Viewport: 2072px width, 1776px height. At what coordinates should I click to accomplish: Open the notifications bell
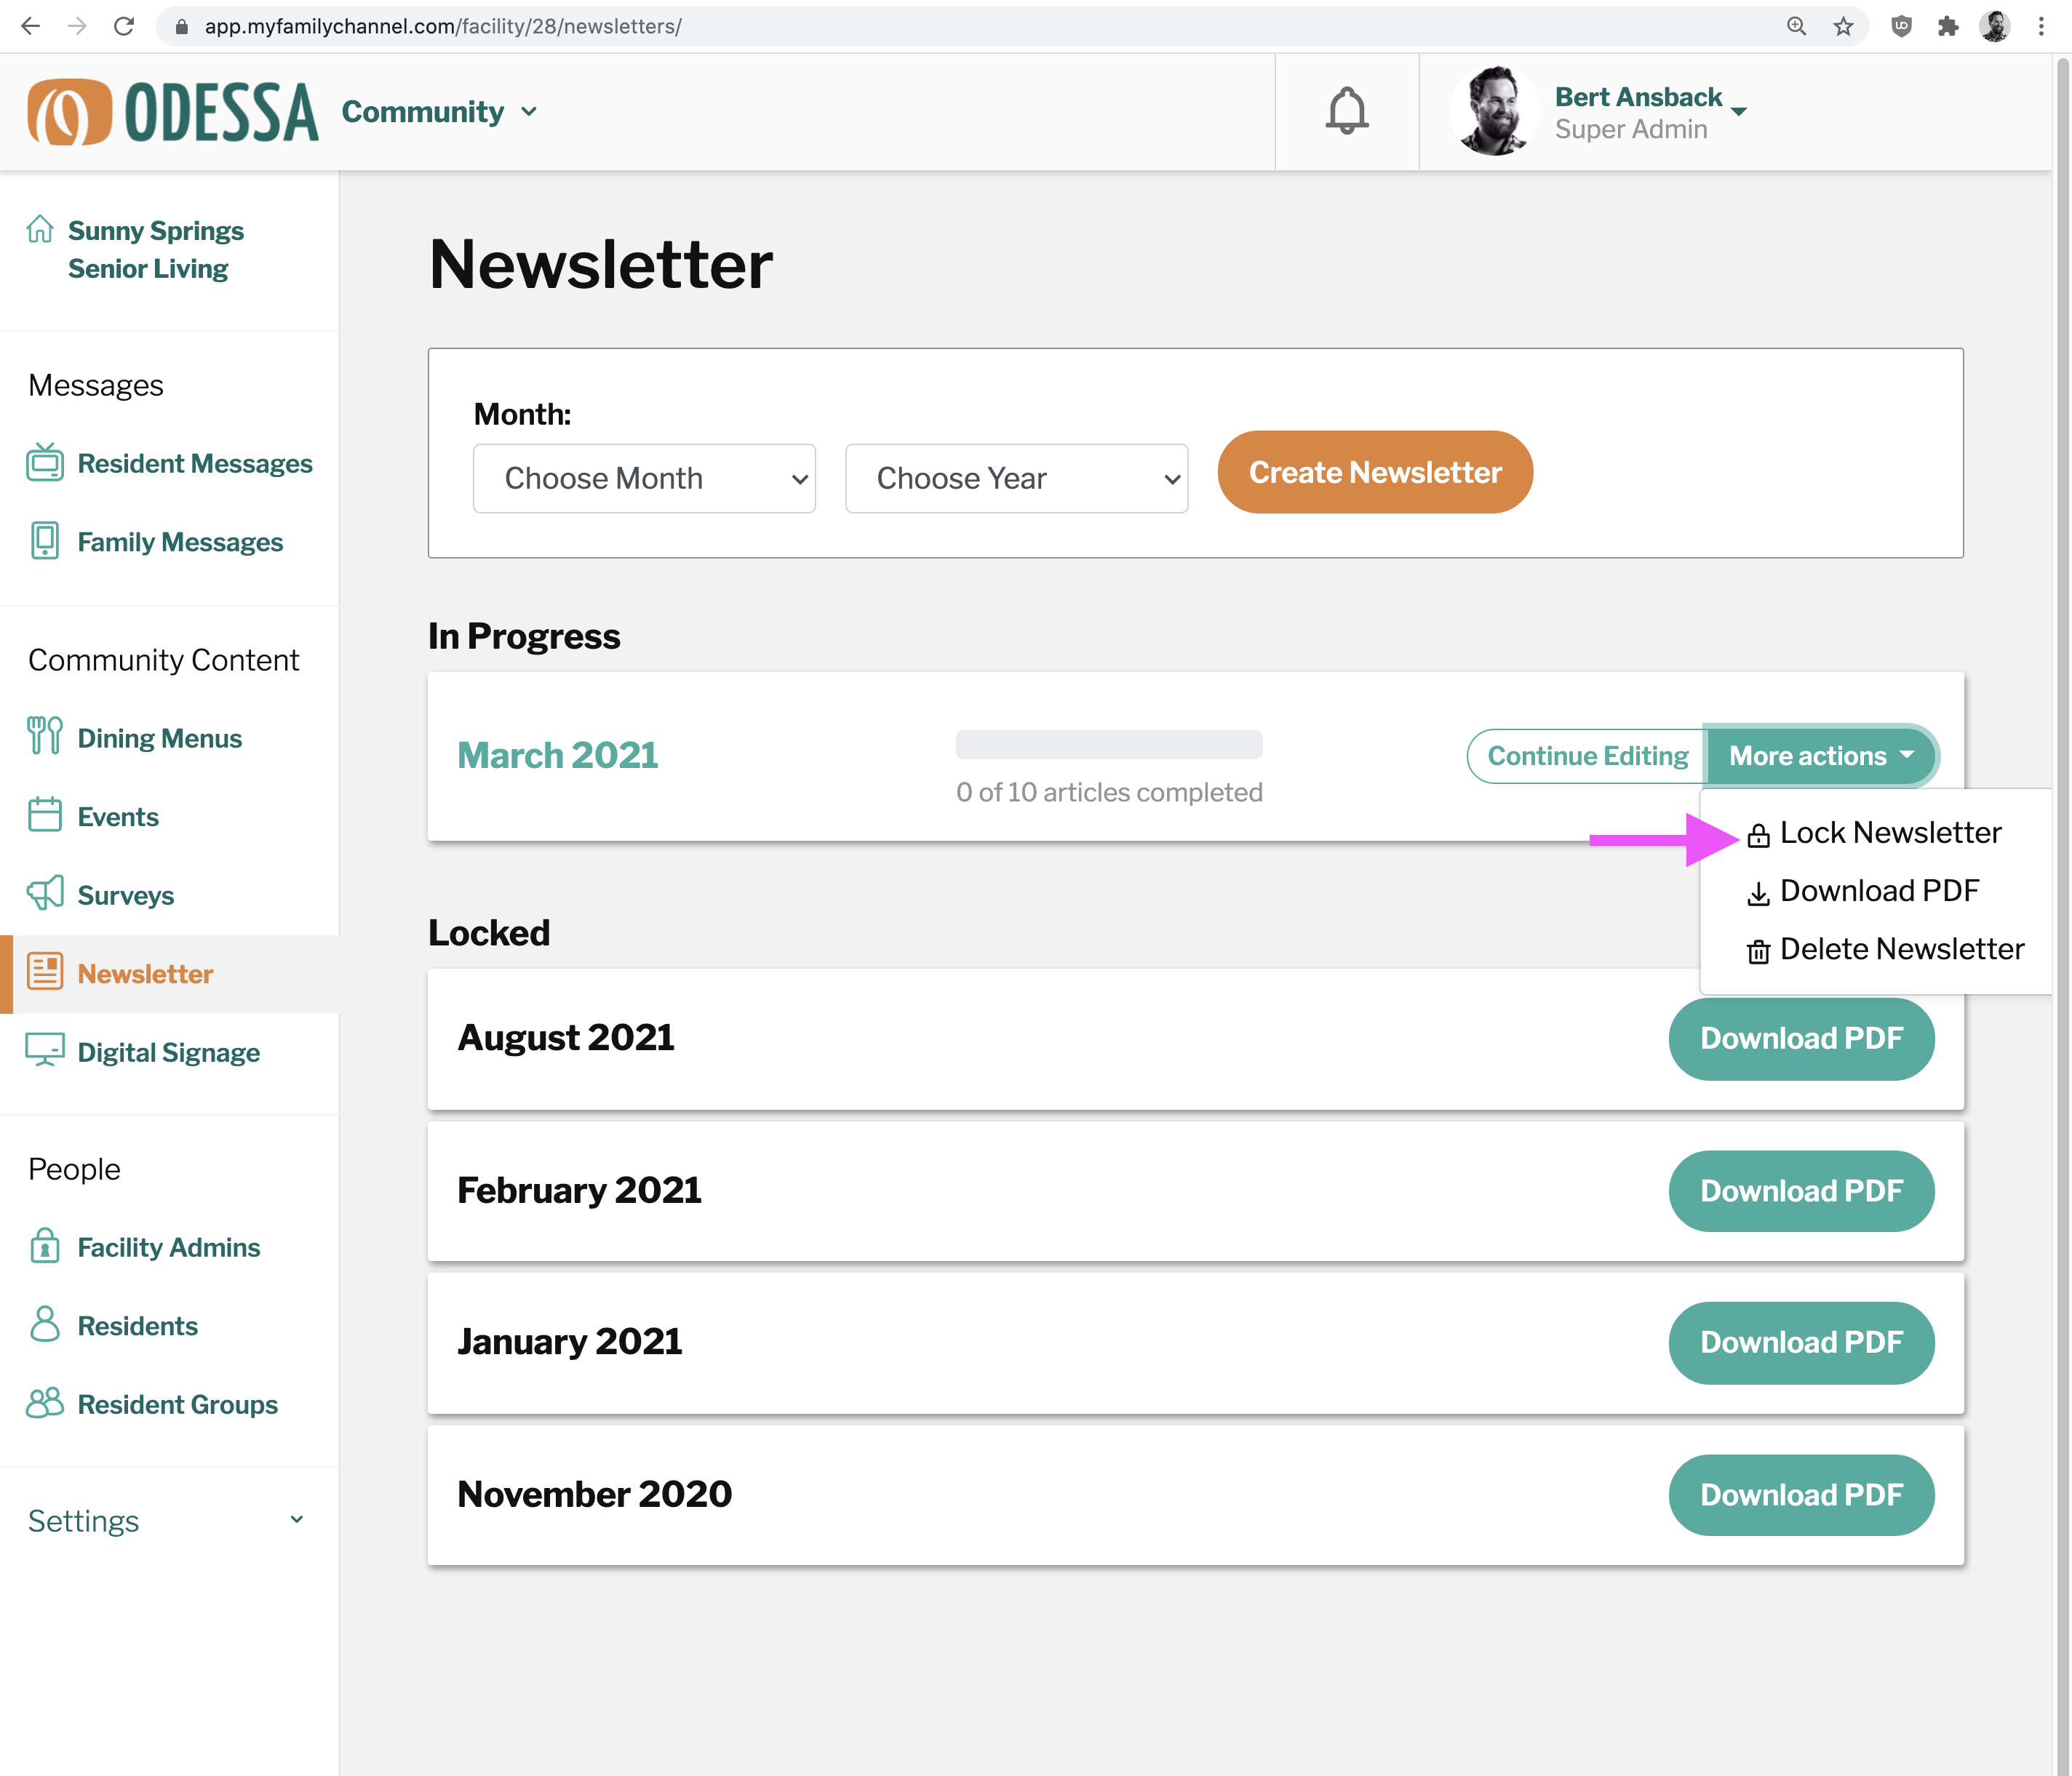point(1346,111)
